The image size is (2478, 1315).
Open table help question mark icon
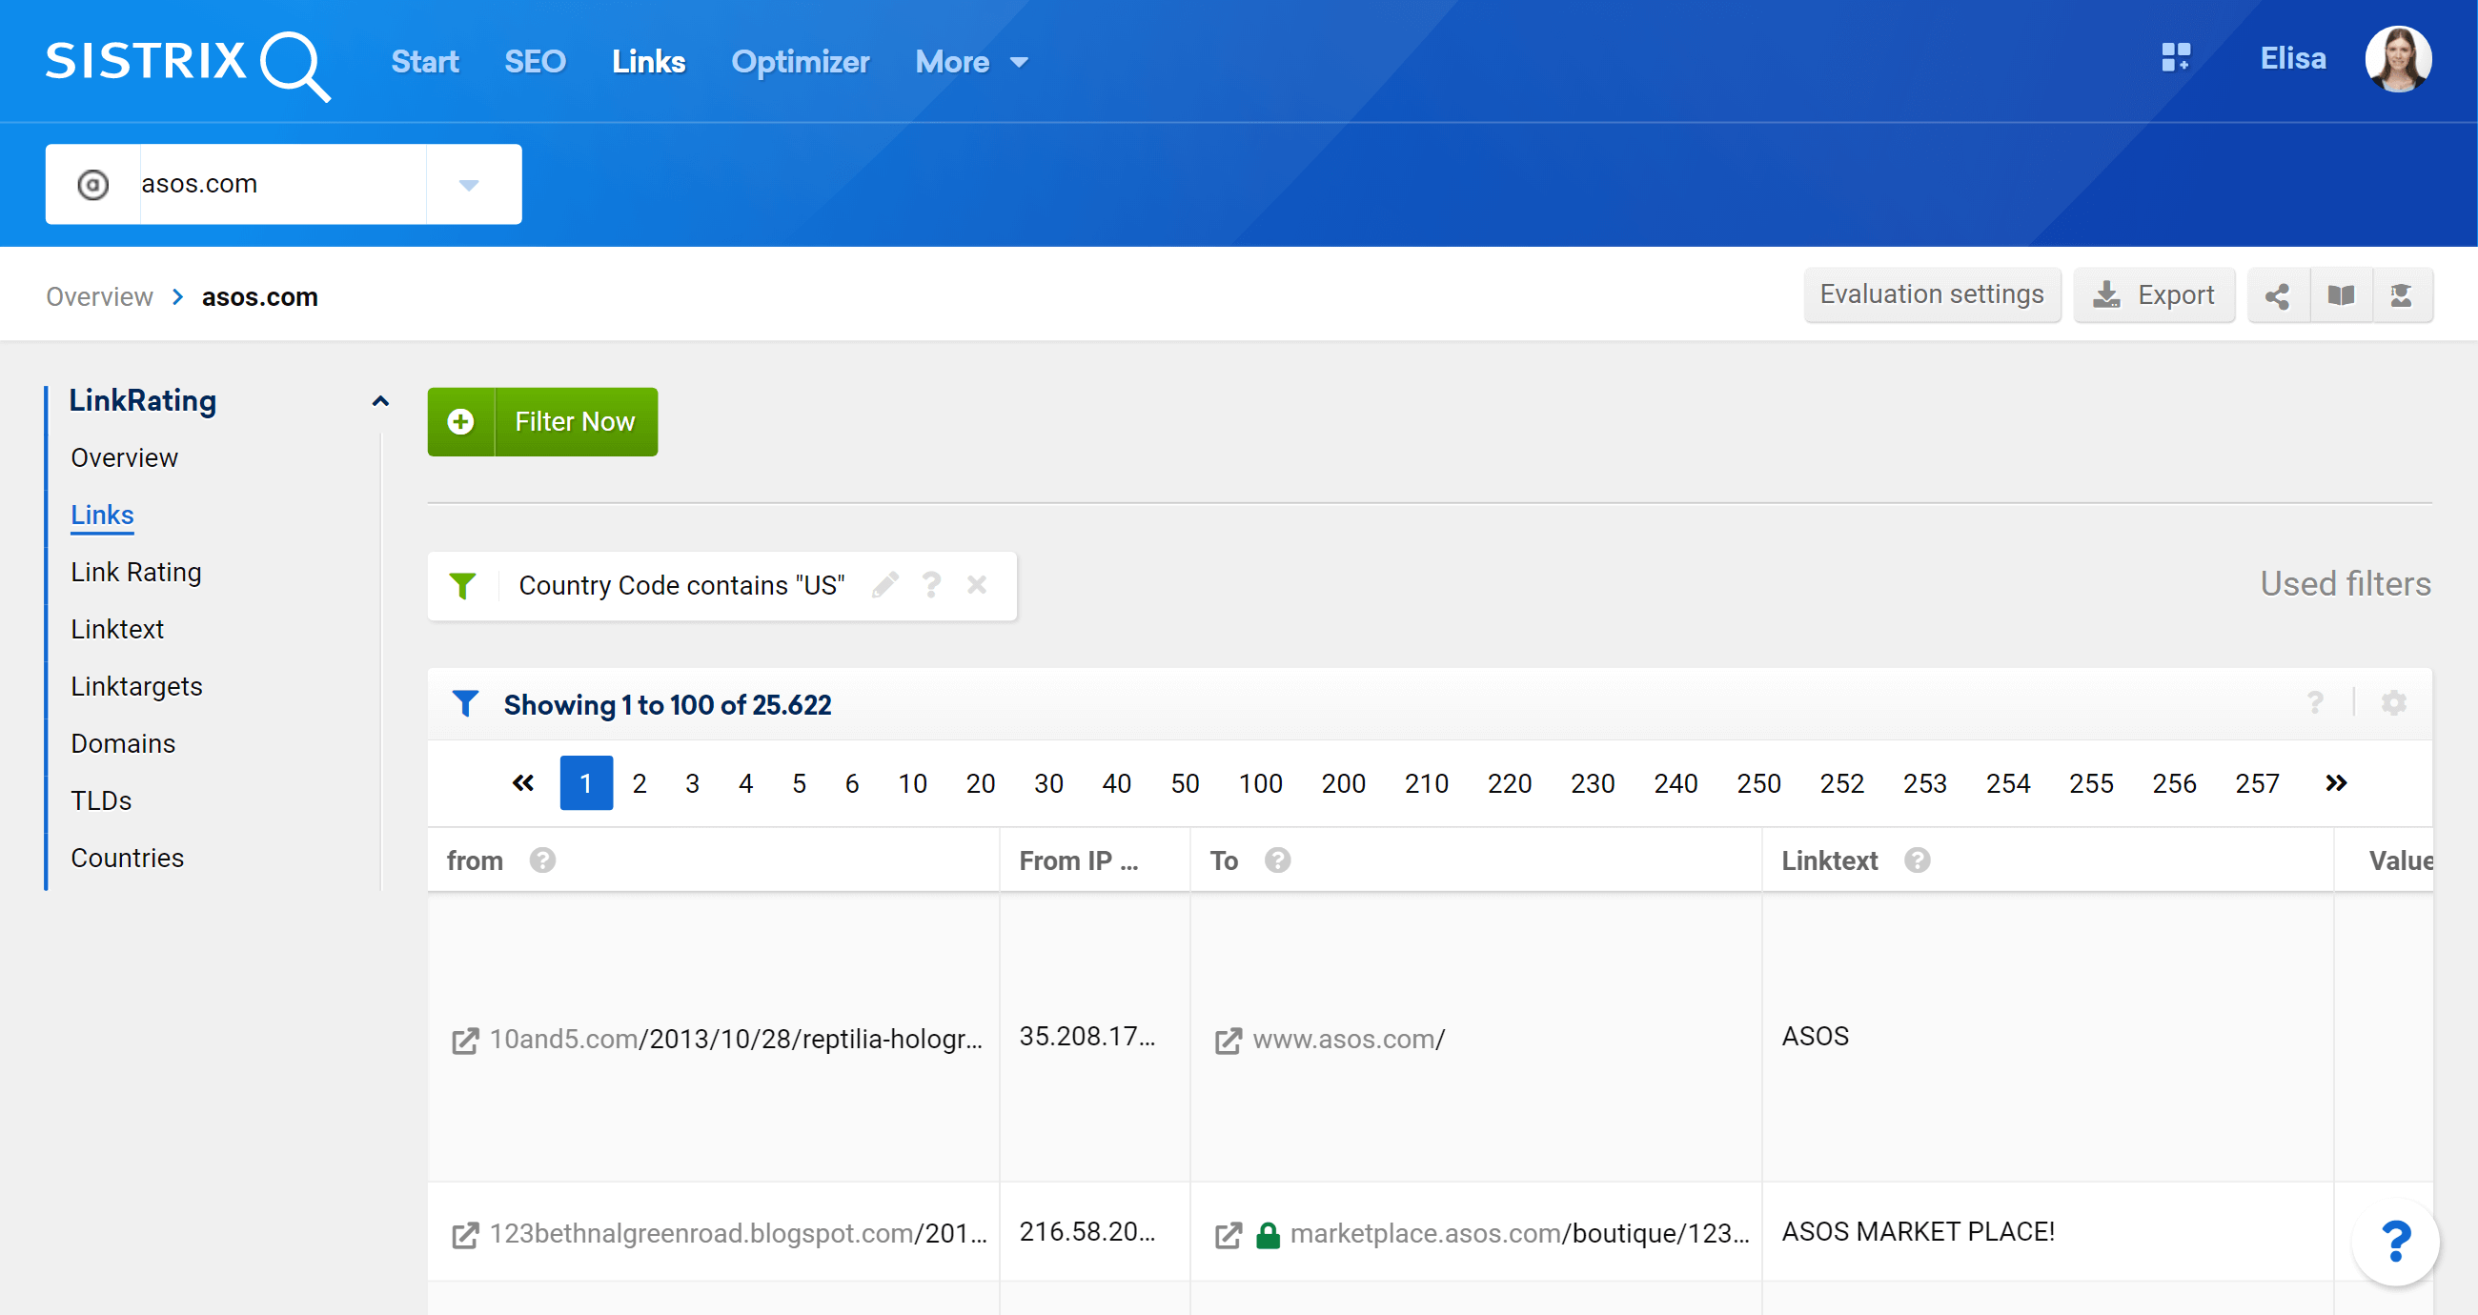2314,703
